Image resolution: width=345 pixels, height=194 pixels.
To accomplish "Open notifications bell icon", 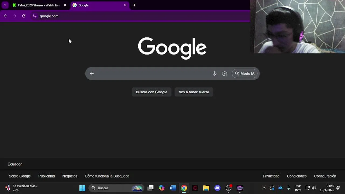I will pyautogui.click(x=338, y=188).
